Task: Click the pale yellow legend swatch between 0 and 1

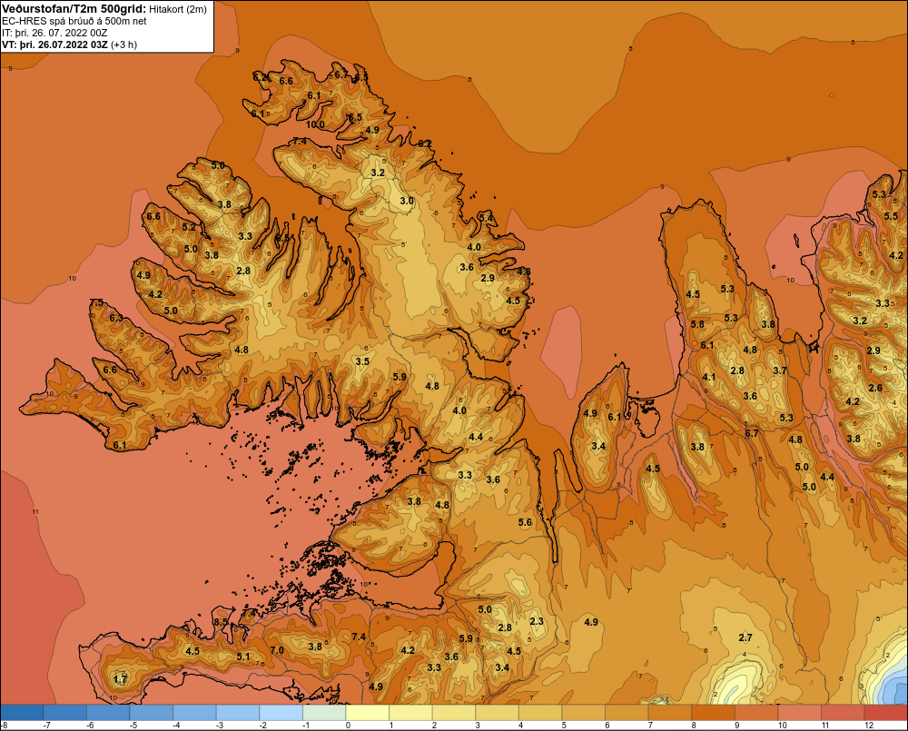Action: [x=368, y=713]
